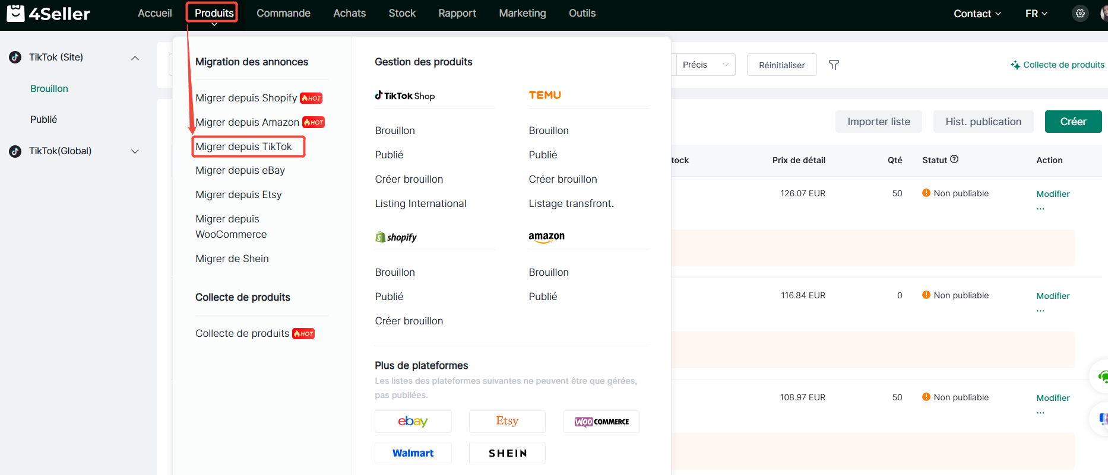Open the settings gear icon

click(1080, 13)
